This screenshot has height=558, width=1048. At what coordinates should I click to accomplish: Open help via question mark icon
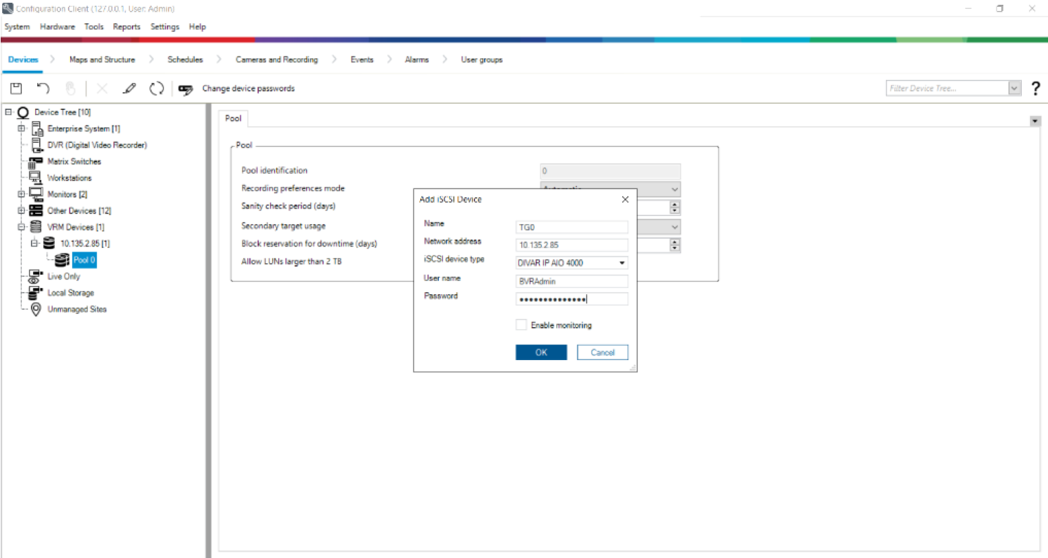[x=1036, y=88]
